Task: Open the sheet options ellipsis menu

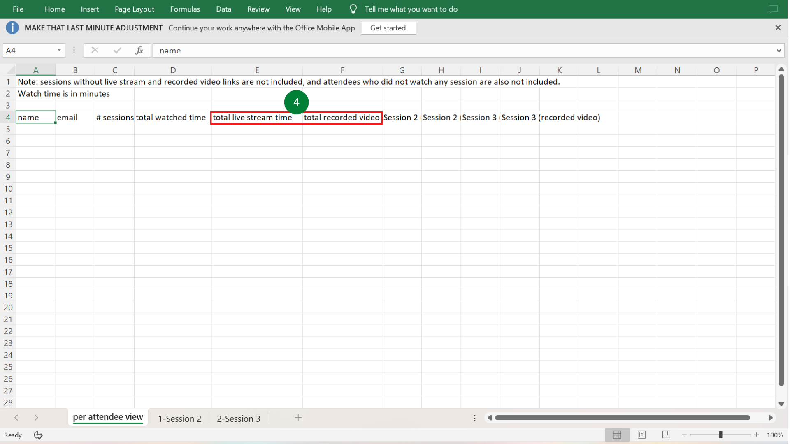Action: 474,418
